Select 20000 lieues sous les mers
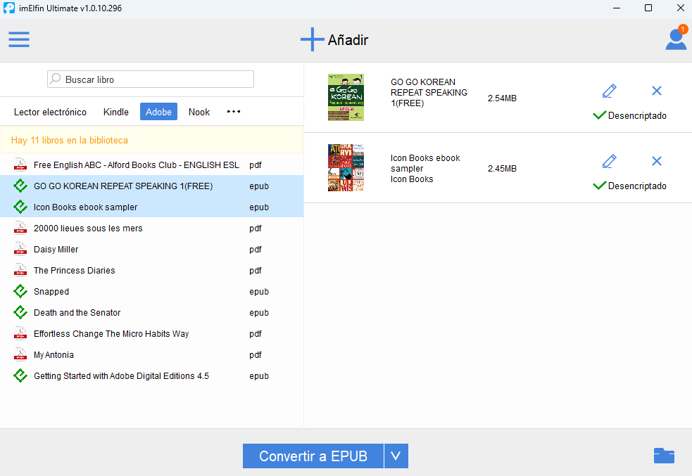Screen dimensions: 692x476 click(152, 229)
